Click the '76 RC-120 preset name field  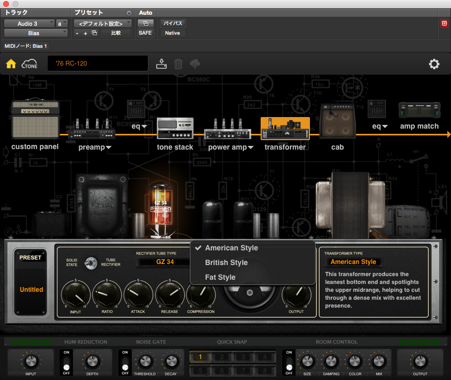pos(98,64)
